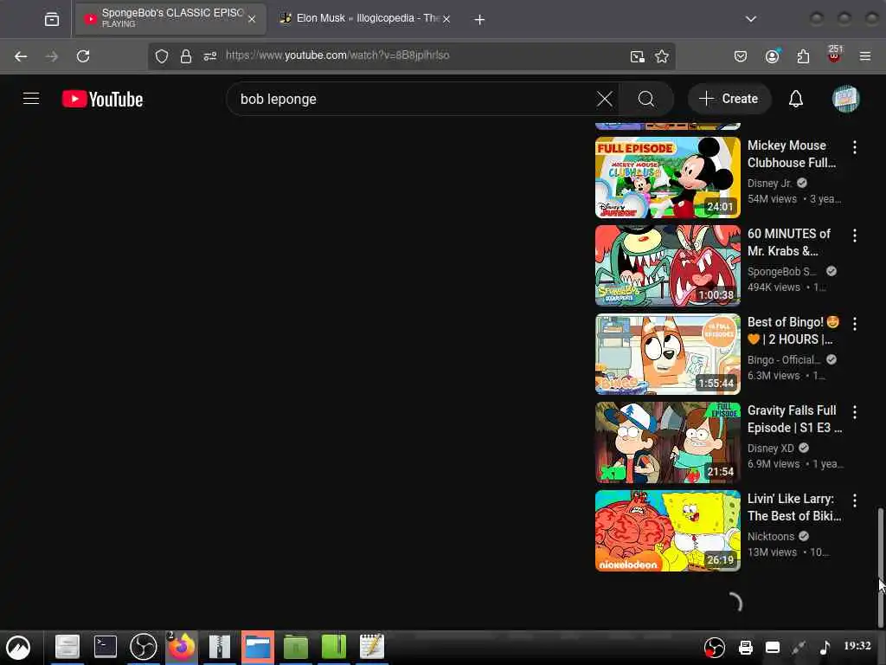Open more options for 60 MINUTES of Mr. Krabs

(x=854, y=236)
